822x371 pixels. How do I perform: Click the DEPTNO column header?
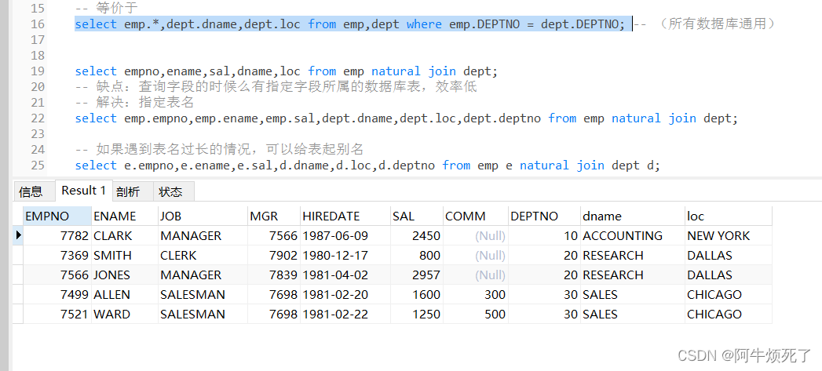click(x=544, y=216)
